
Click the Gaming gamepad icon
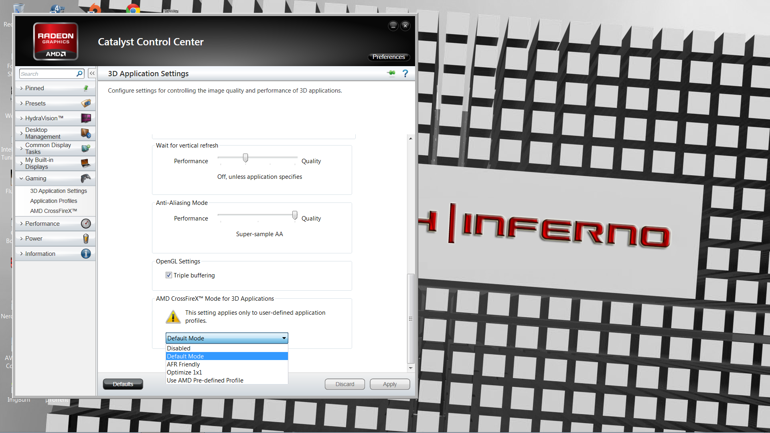[86, 178]
